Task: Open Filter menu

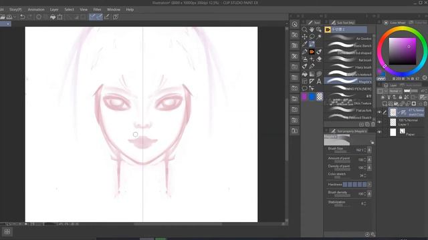Action: (97, 9)
